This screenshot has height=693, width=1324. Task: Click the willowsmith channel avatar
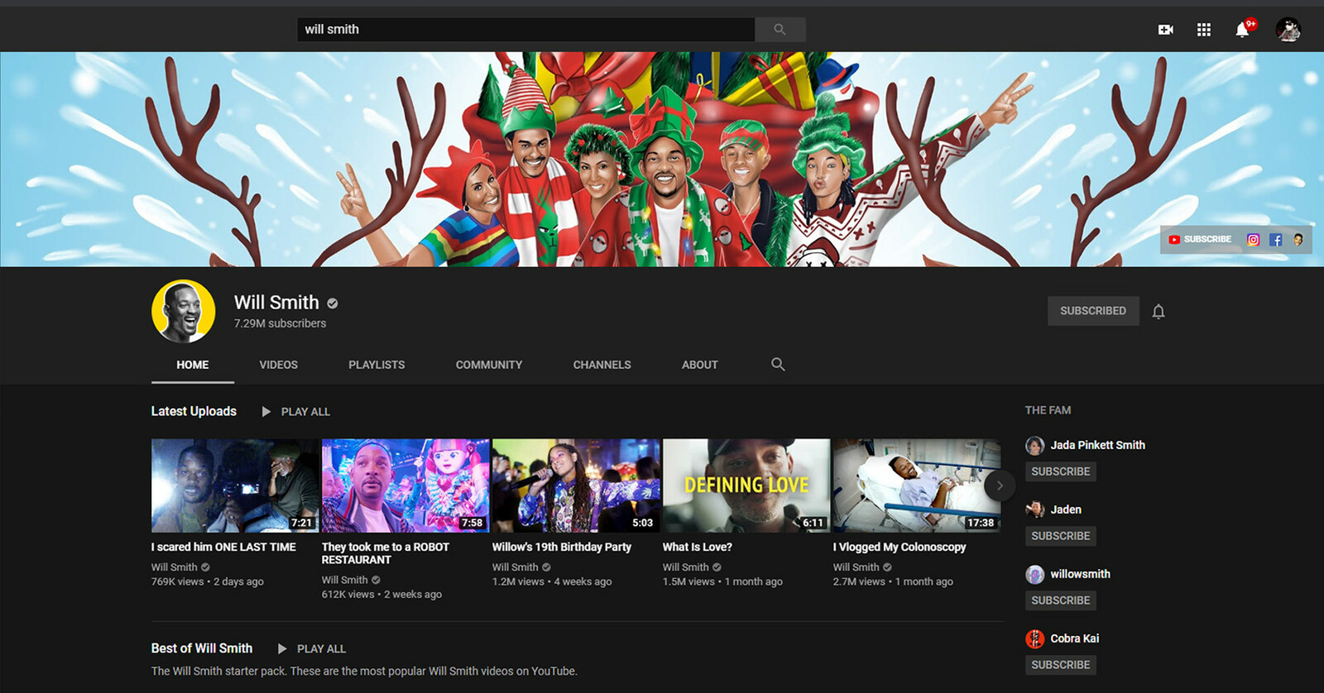coord(1035,575)
